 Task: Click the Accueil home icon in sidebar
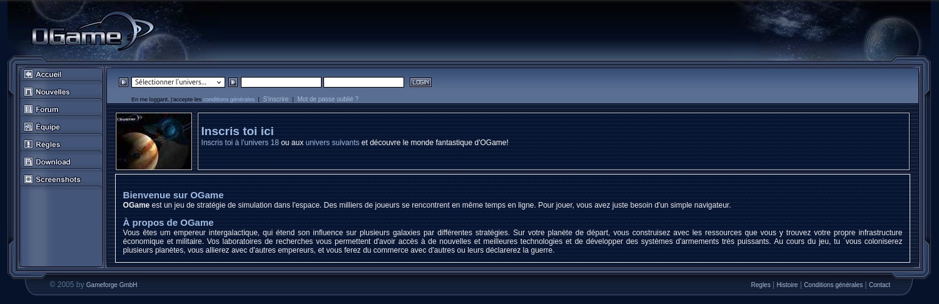click(28, 74)
